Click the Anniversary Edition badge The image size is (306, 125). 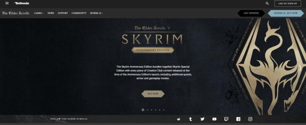[153, 50]
